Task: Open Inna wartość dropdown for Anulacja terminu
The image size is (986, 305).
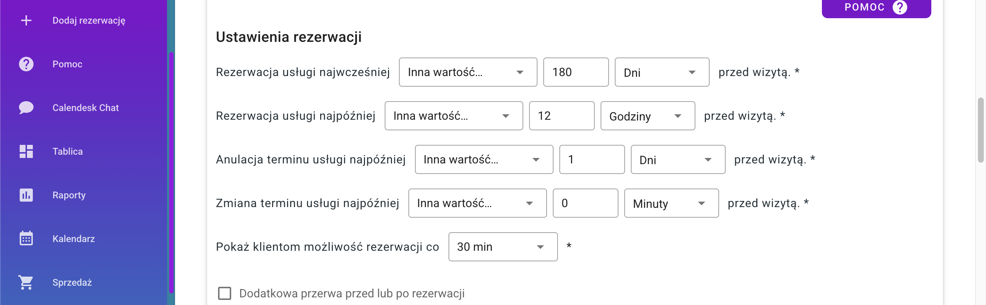Action: tap(484, 159)
